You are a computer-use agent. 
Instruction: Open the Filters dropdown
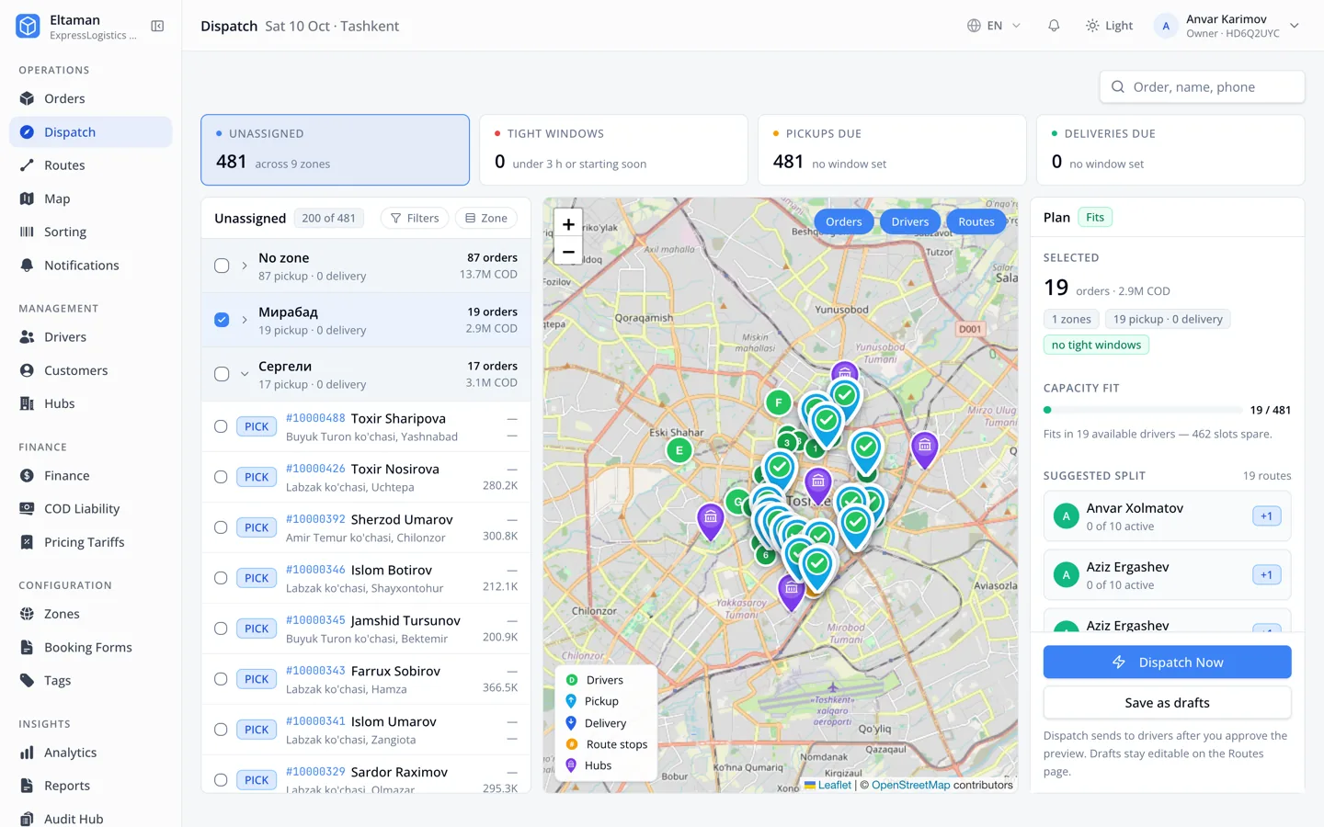[415, 218]
